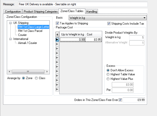
Task: Collapse the International tree node
Action: [10, 39]
